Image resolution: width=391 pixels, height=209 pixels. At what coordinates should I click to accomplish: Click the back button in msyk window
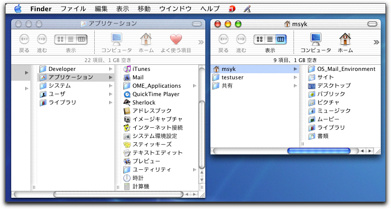point(223,40)
